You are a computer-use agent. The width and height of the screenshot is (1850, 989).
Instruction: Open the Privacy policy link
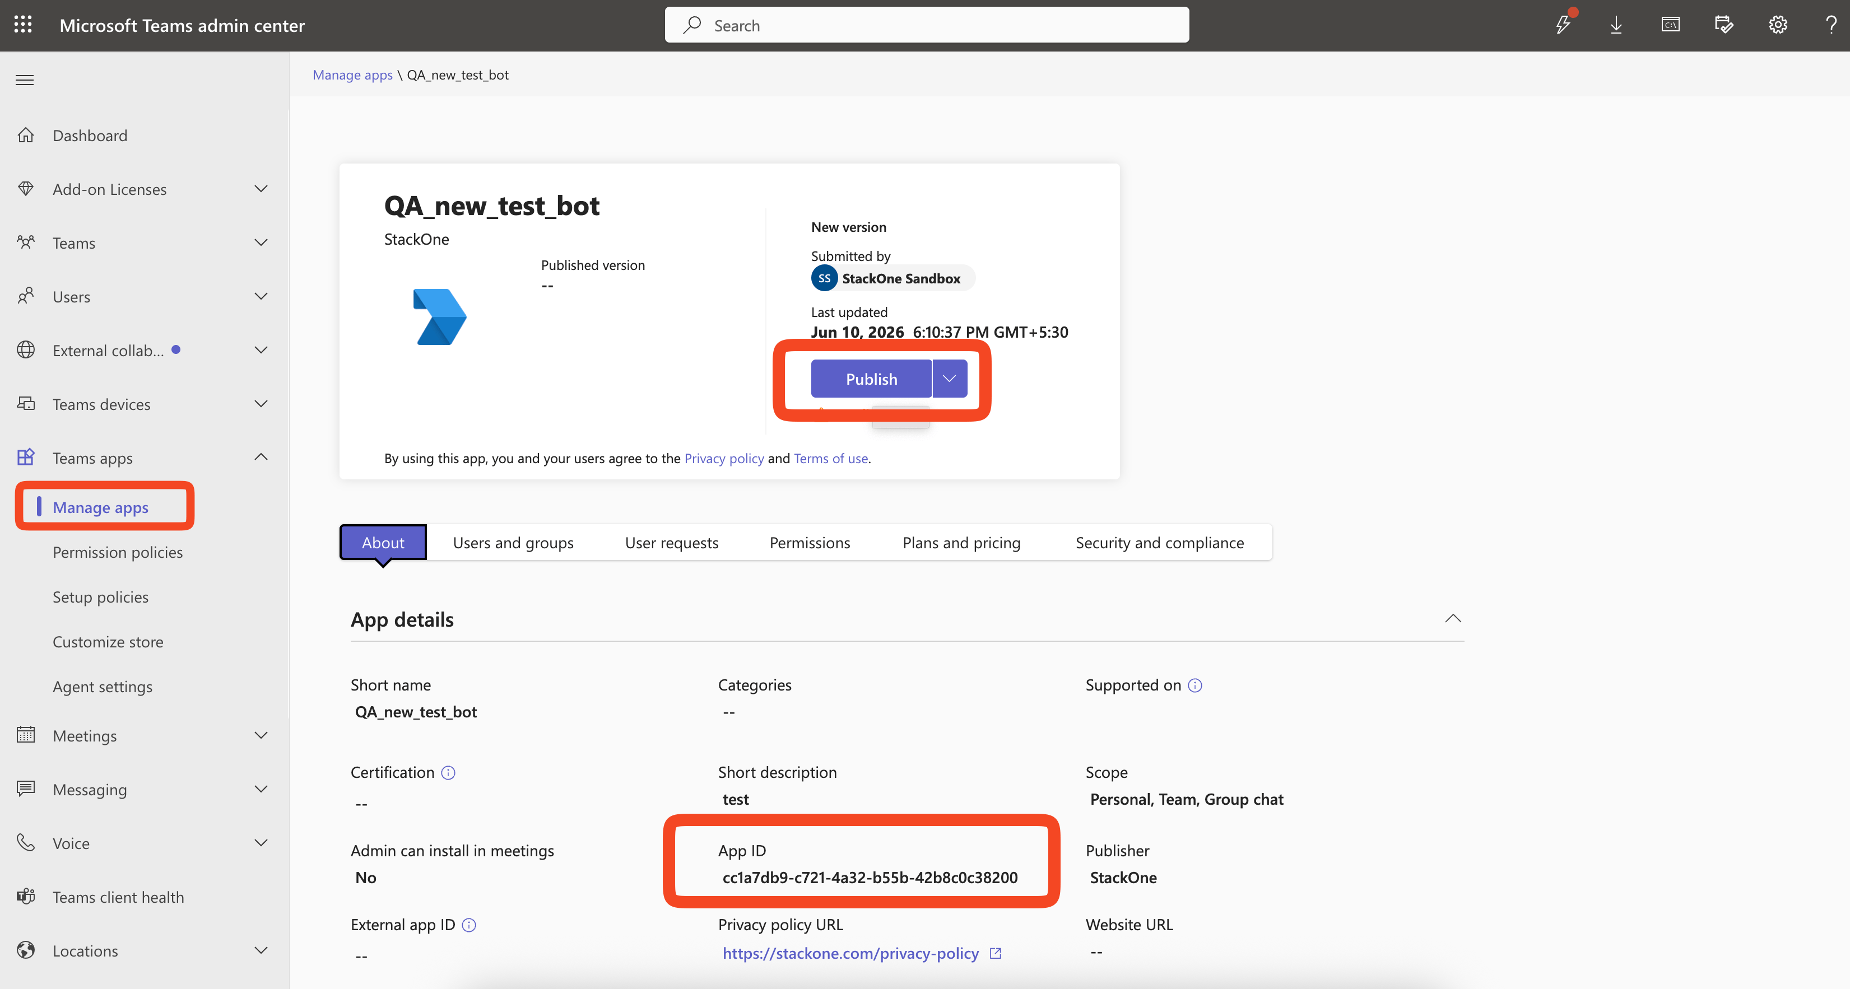724,459
